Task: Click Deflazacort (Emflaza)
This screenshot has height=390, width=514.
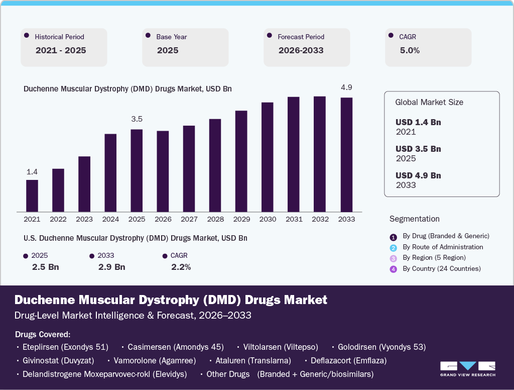Action: click(x=349, y=360)
